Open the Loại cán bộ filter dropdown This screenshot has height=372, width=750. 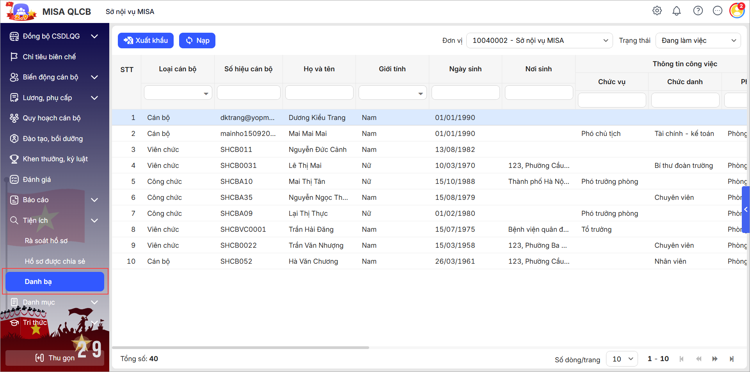(178, 93)
